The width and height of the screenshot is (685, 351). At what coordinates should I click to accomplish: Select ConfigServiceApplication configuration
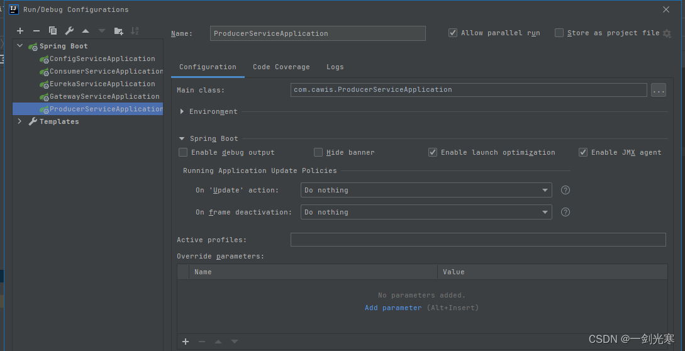[103, 58]
